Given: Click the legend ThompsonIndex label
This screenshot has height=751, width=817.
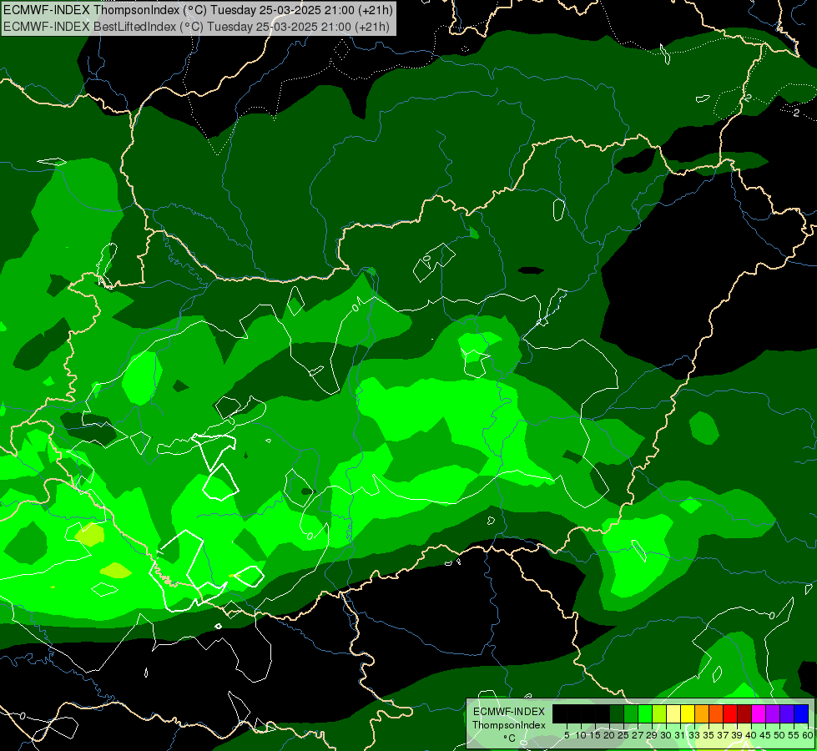Looking at the screenshot, I should 509,725.
